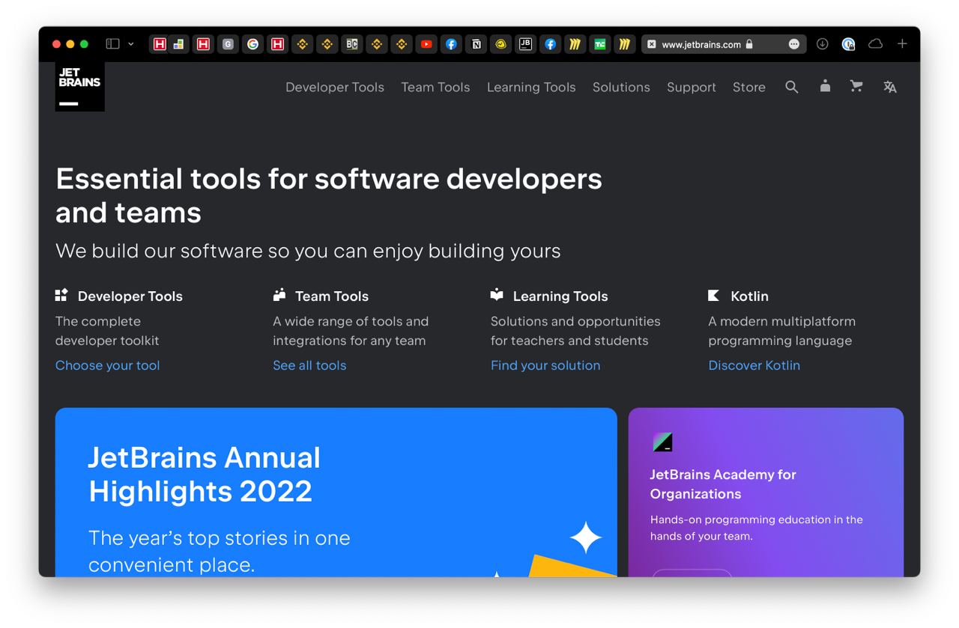The width and height of the screenshot is (959, 628).
Task: Click 'Hands-on programming education' card text
Action: pyautogui.click(x=757, y=528)
